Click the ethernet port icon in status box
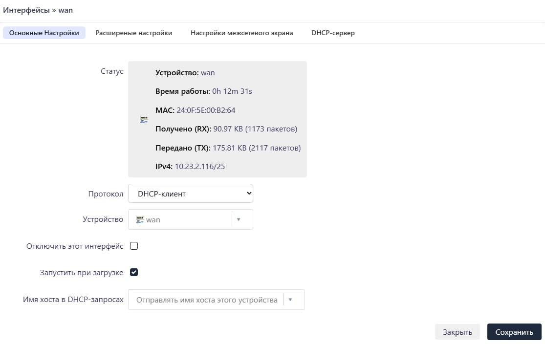Image resolution: width=545 pixels, height=346 pixels. tap(144, 120)
